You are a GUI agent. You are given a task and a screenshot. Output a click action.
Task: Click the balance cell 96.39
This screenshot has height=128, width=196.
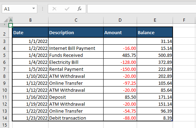pyautogui.click(x=155, y=111)
